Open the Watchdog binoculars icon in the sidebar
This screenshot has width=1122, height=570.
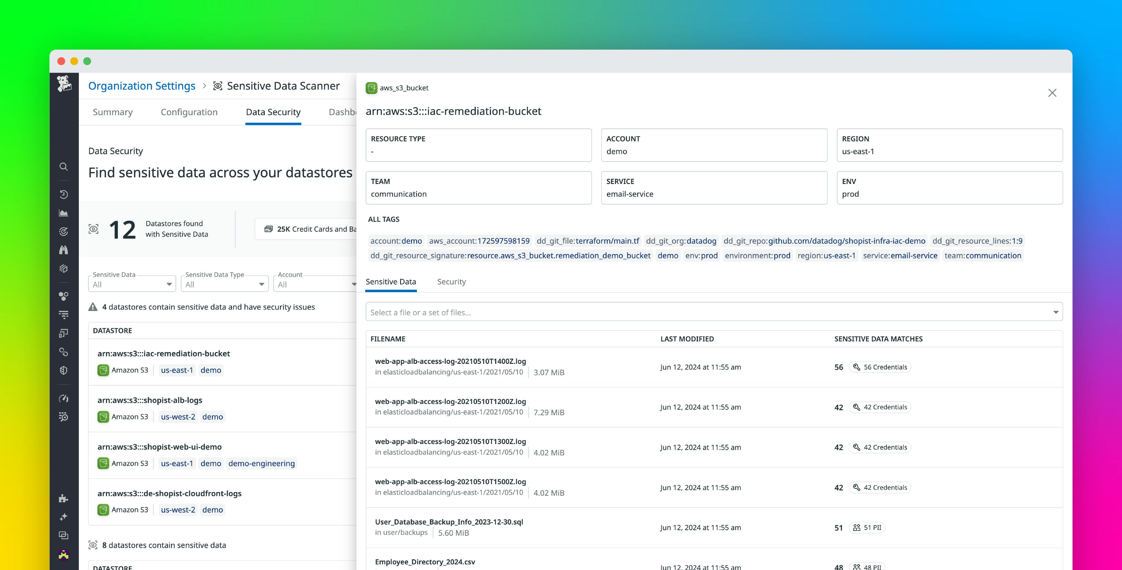coord(63,250)
